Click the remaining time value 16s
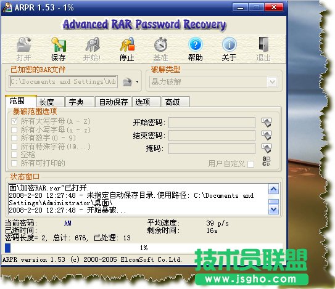335x289 pixels. tap(212, 230)
